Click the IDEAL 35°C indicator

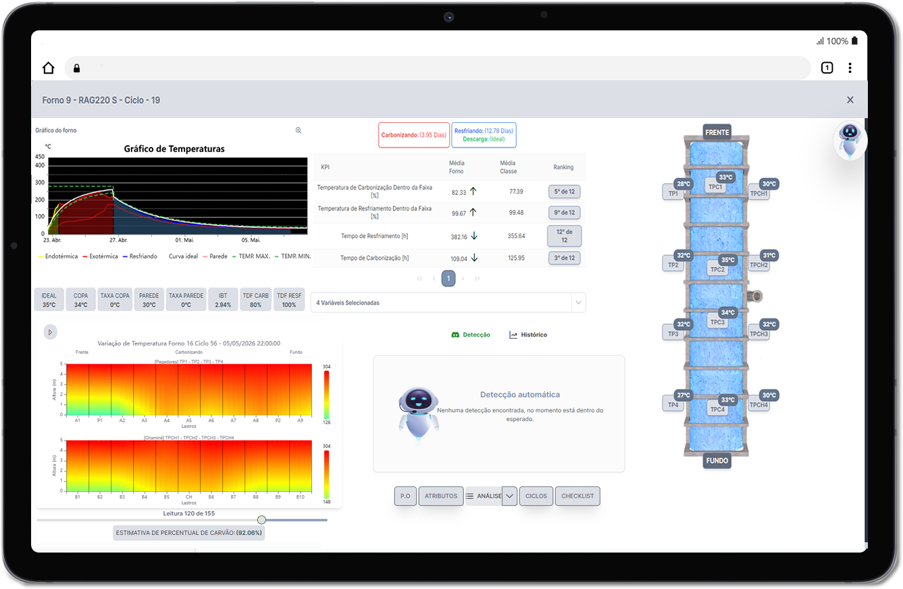tap(49, 300)
